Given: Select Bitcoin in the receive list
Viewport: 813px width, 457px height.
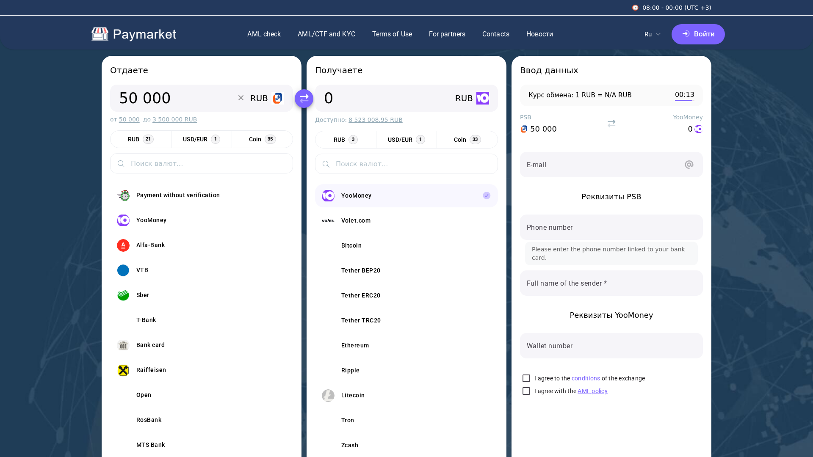Looking at the screenshot, I should [x=406, y=246].
